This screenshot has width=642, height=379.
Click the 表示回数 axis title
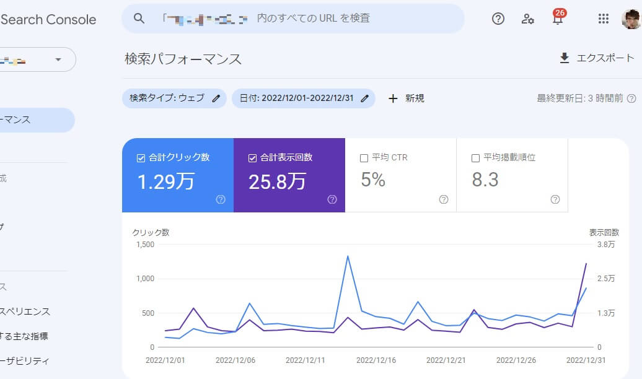[x=604, y=232]
